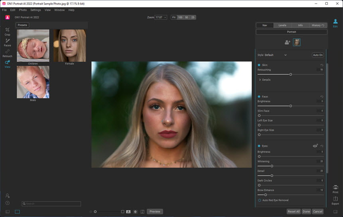
Task: Click the Done button
Action: tap(306, 211)
